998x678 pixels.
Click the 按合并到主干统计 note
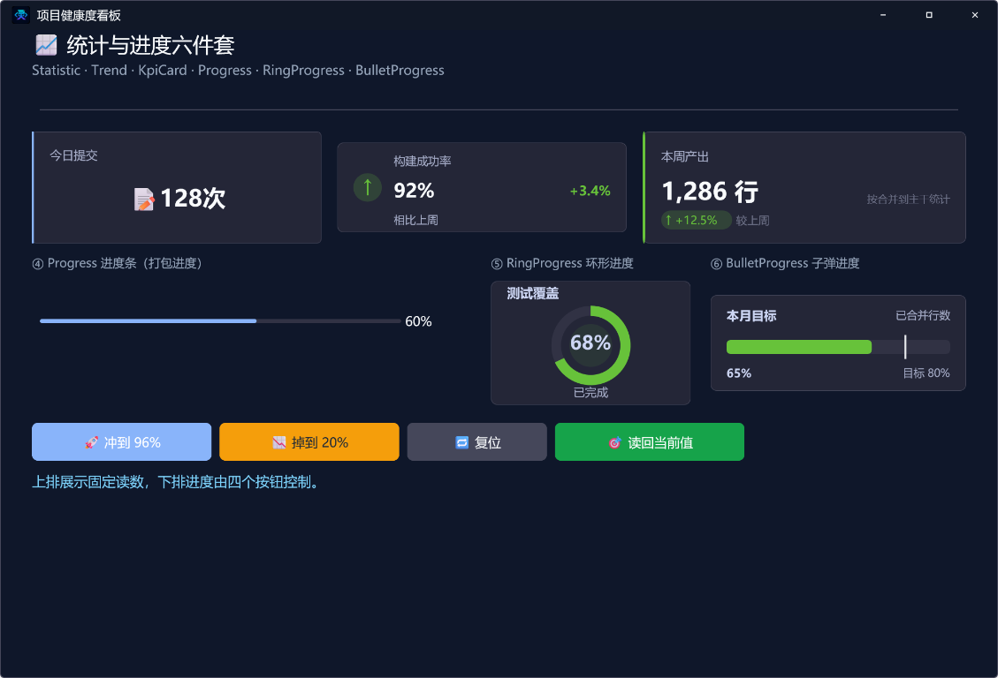coord(908,199)
